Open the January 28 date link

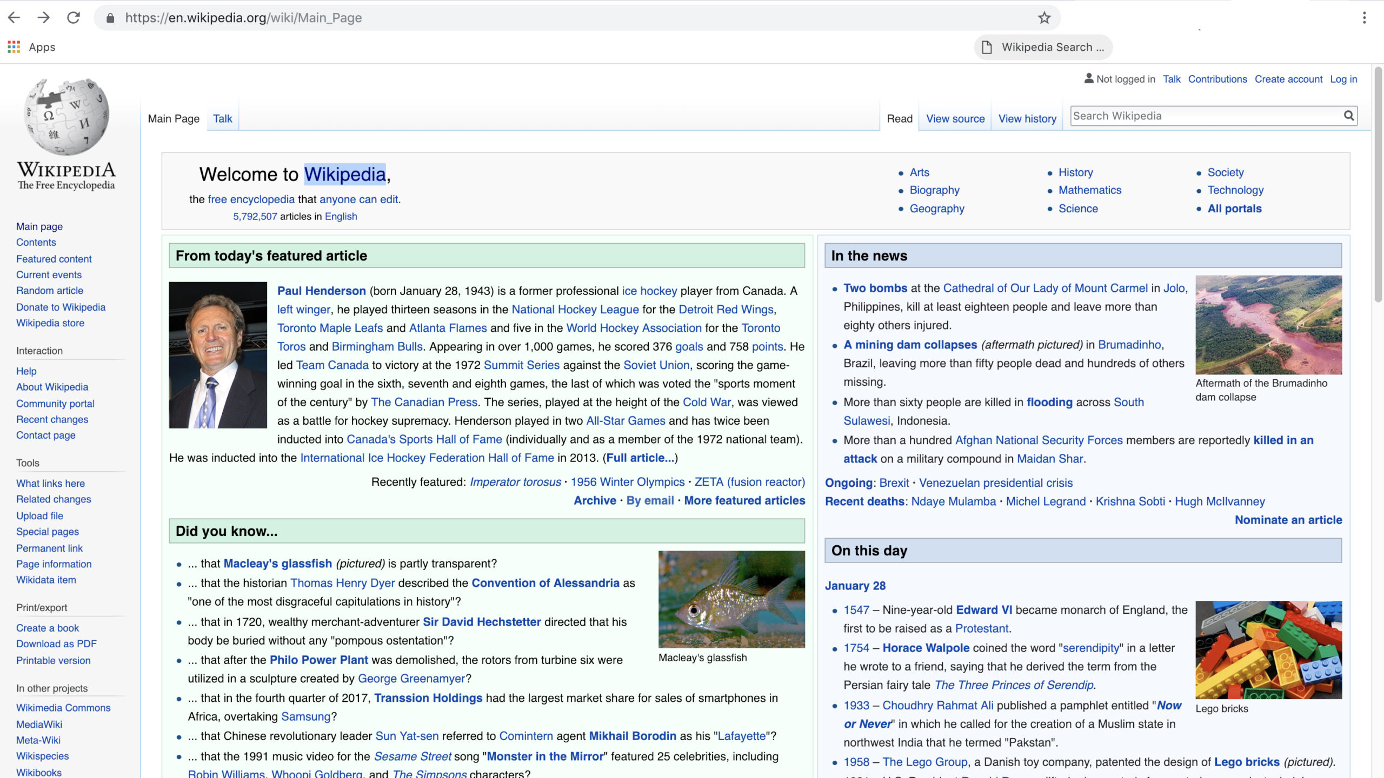point(855,586)
